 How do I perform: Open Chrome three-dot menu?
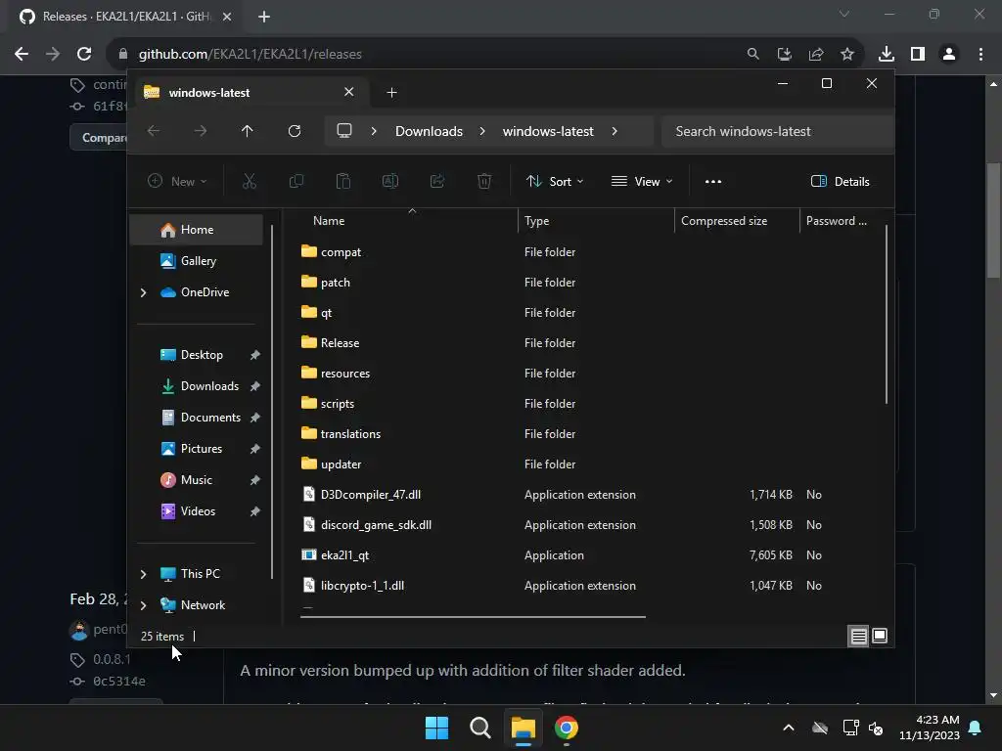[x=980, y=55]
